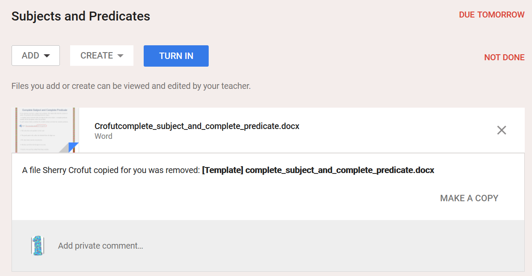
Task: Click the ADD dropdown arrow
Action: 47,56
